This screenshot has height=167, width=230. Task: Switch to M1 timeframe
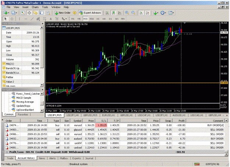point(73,19)
